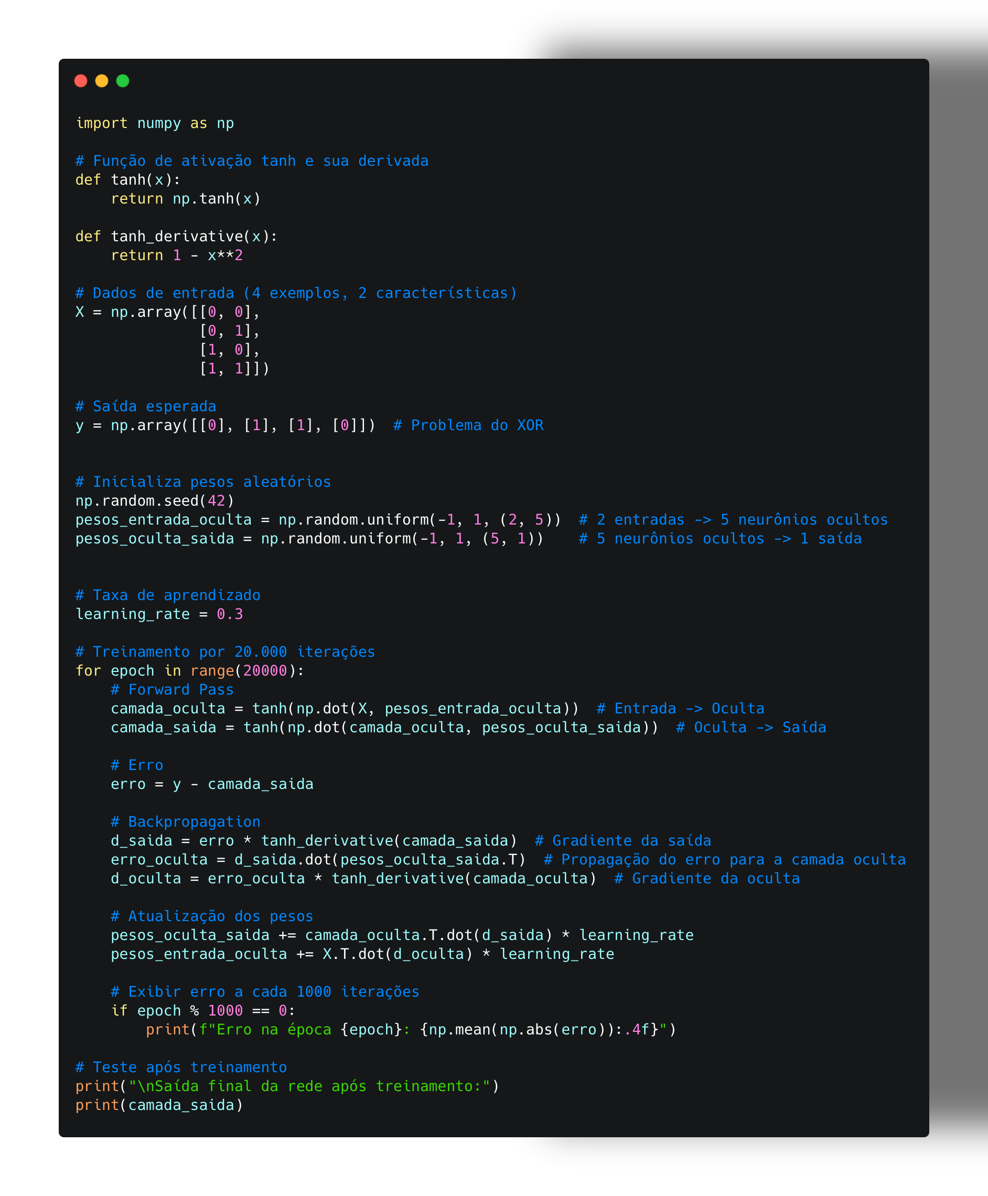988x1196 pixels.
Task: Click the final print(camada_saida) statement
Action: [x=159, y=1105]
